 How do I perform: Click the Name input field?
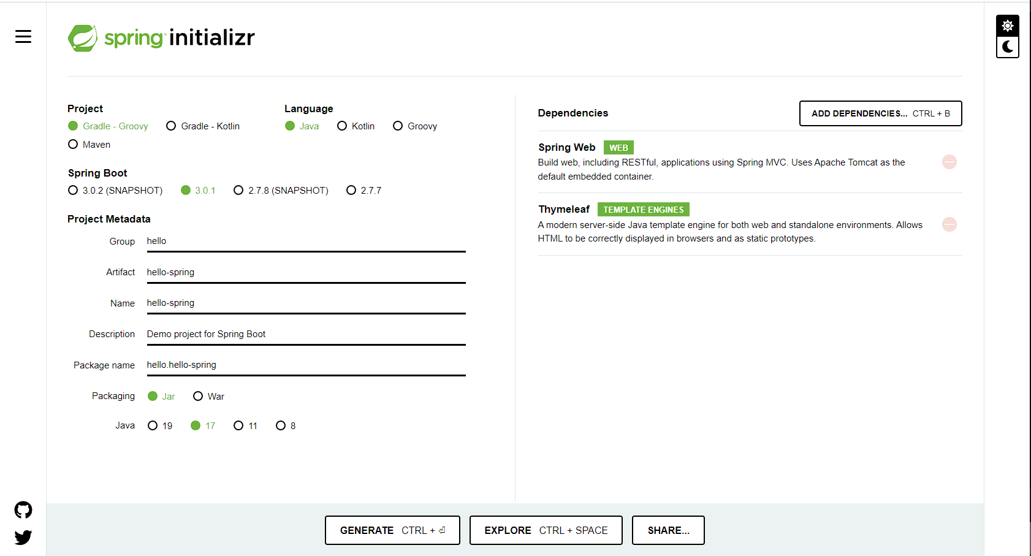pyautogui.click(x=306, y=303)
